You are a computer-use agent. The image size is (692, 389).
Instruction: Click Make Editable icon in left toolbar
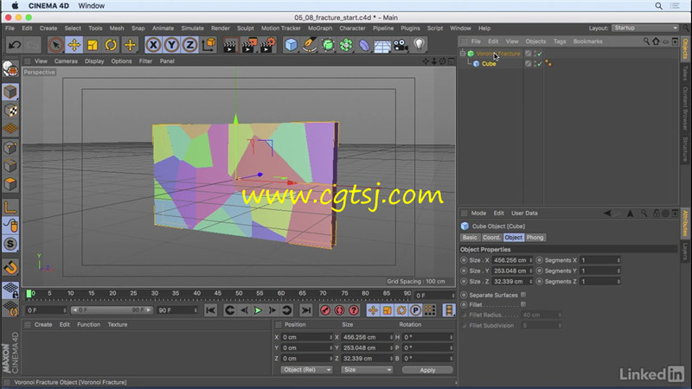(10, 69)
